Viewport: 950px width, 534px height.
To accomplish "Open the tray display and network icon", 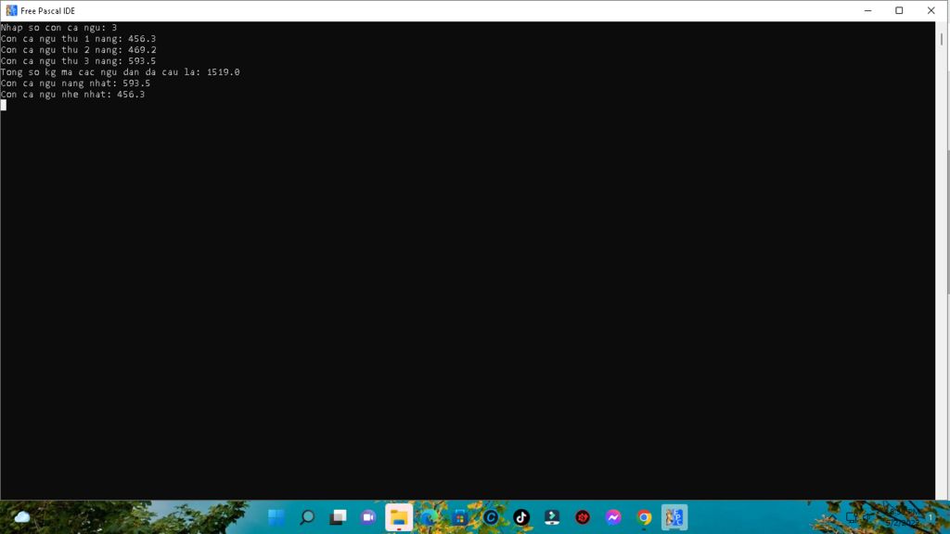I will click(x=852, y=517).
